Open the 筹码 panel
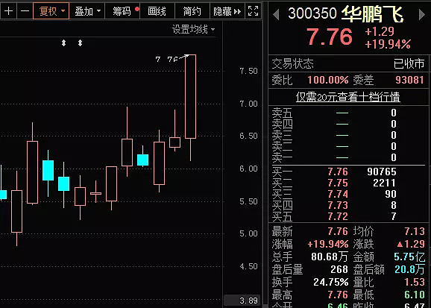 click(x=122, y=11)
